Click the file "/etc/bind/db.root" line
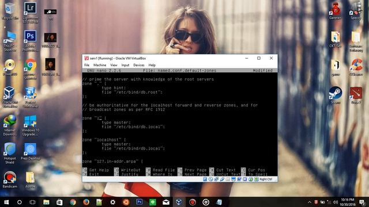Image resolution: width=369 pixels, height=207 pixels. (132, 92)
